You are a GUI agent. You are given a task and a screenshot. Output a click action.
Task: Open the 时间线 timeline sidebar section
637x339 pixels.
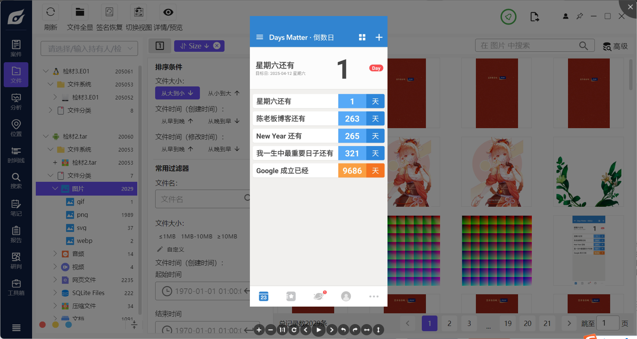tap(16, 155)
